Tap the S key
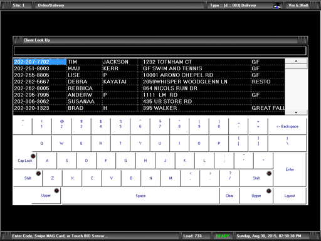Image resolution: width=321 pixels, height=241 pixels. click(66, 161)
